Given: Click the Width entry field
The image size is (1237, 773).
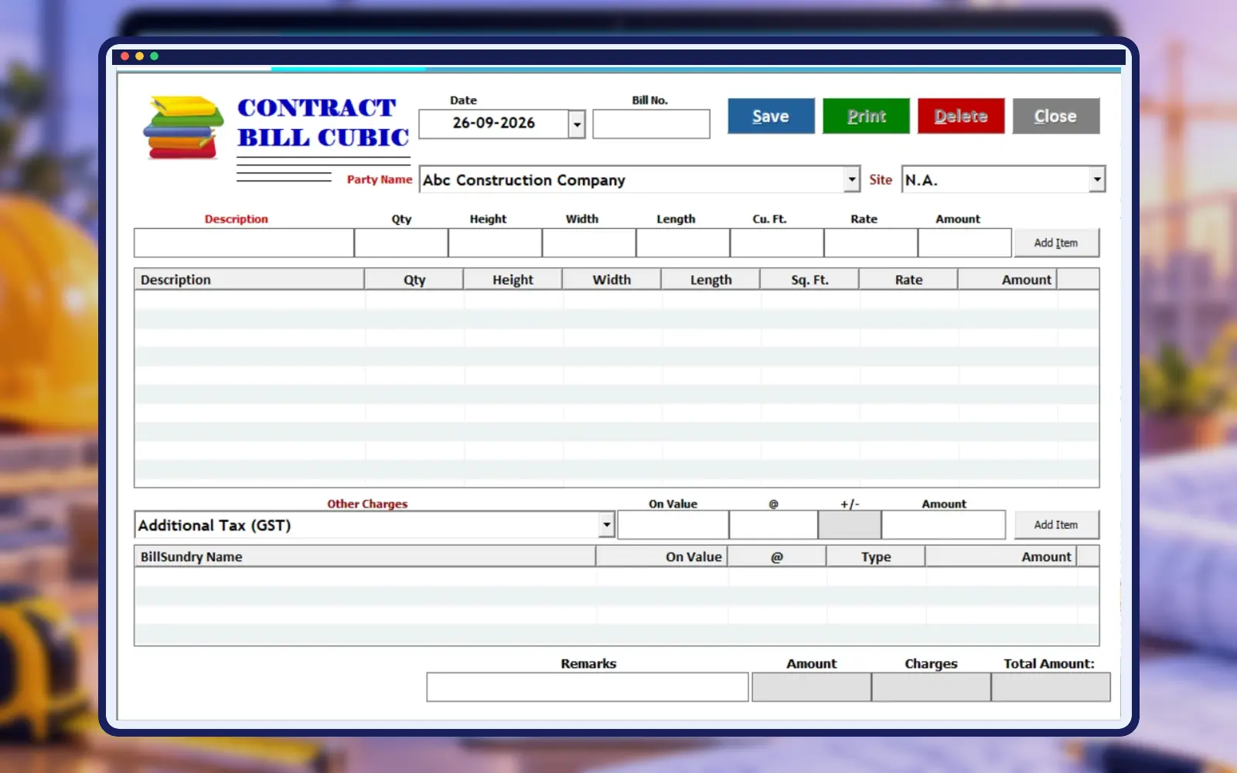Looking at the screenshot, I should (589, 243).
